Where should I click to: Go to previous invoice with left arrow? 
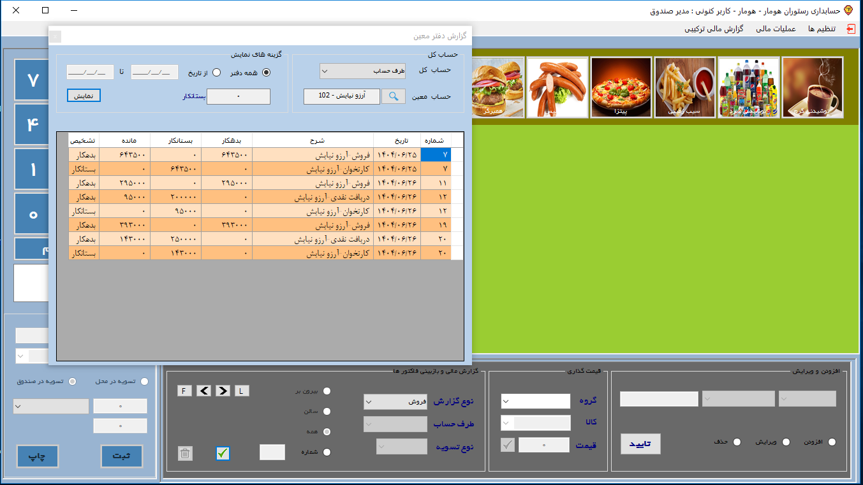coord(204,391)
